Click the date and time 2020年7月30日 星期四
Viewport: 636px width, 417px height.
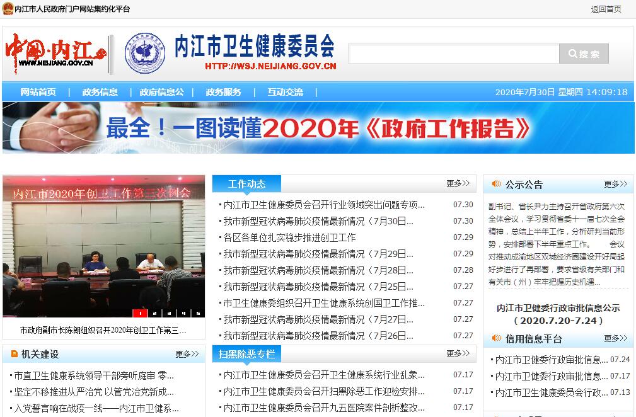point(562,92)
